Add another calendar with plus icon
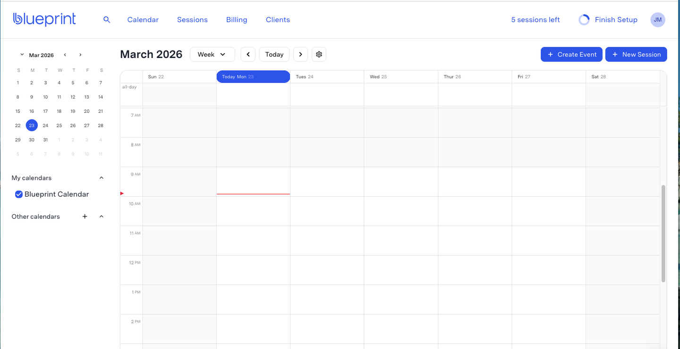Image resolution: width=680 pixels, height=349 pixels. pos(85,216)
